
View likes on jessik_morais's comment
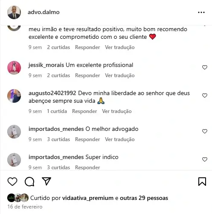point(58,75)
